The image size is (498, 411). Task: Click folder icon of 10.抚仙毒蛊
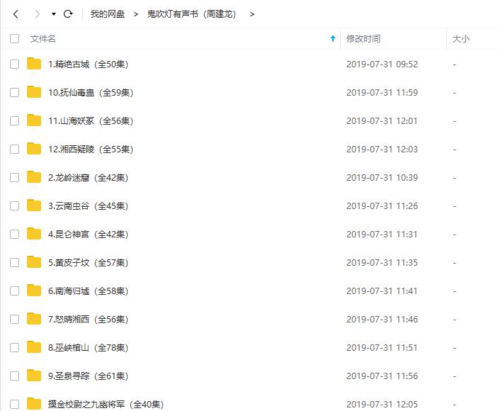(x=34, y=92)
